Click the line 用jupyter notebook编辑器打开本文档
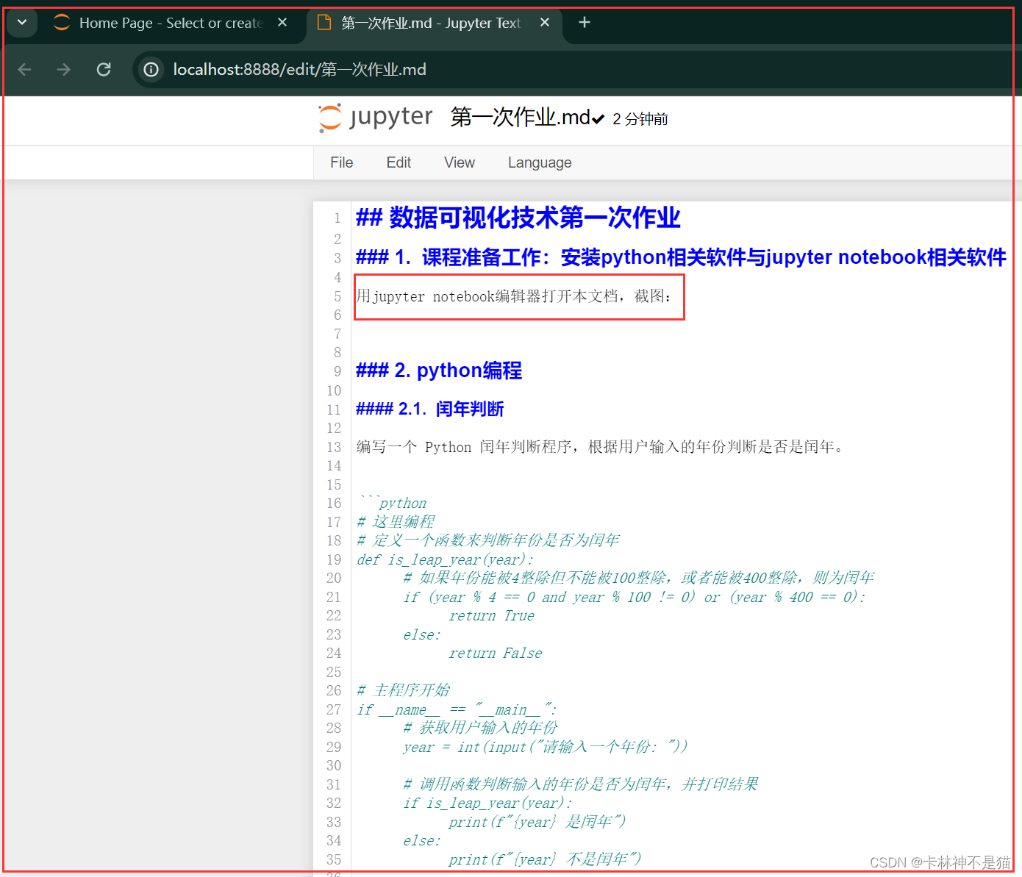The image size is (1022, 877). point(514,296)
